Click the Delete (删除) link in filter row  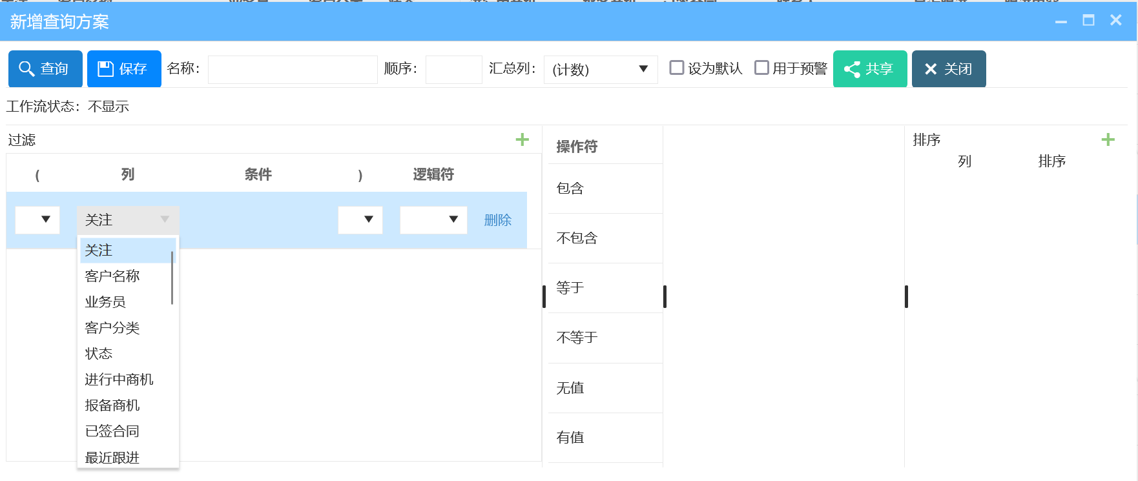[497, 220]
